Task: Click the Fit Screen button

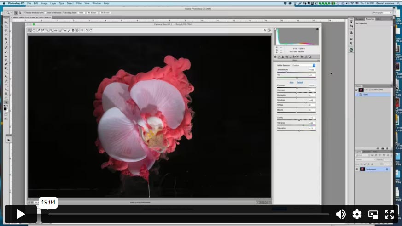Action: pyautogui.click(x=92, y=13)
